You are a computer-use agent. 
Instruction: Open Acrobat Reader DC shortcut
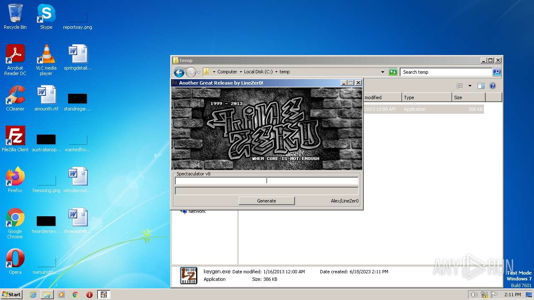15,60
